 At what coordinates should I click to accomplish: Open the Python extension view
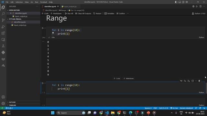pyautogui.click(x=3, y=53)
